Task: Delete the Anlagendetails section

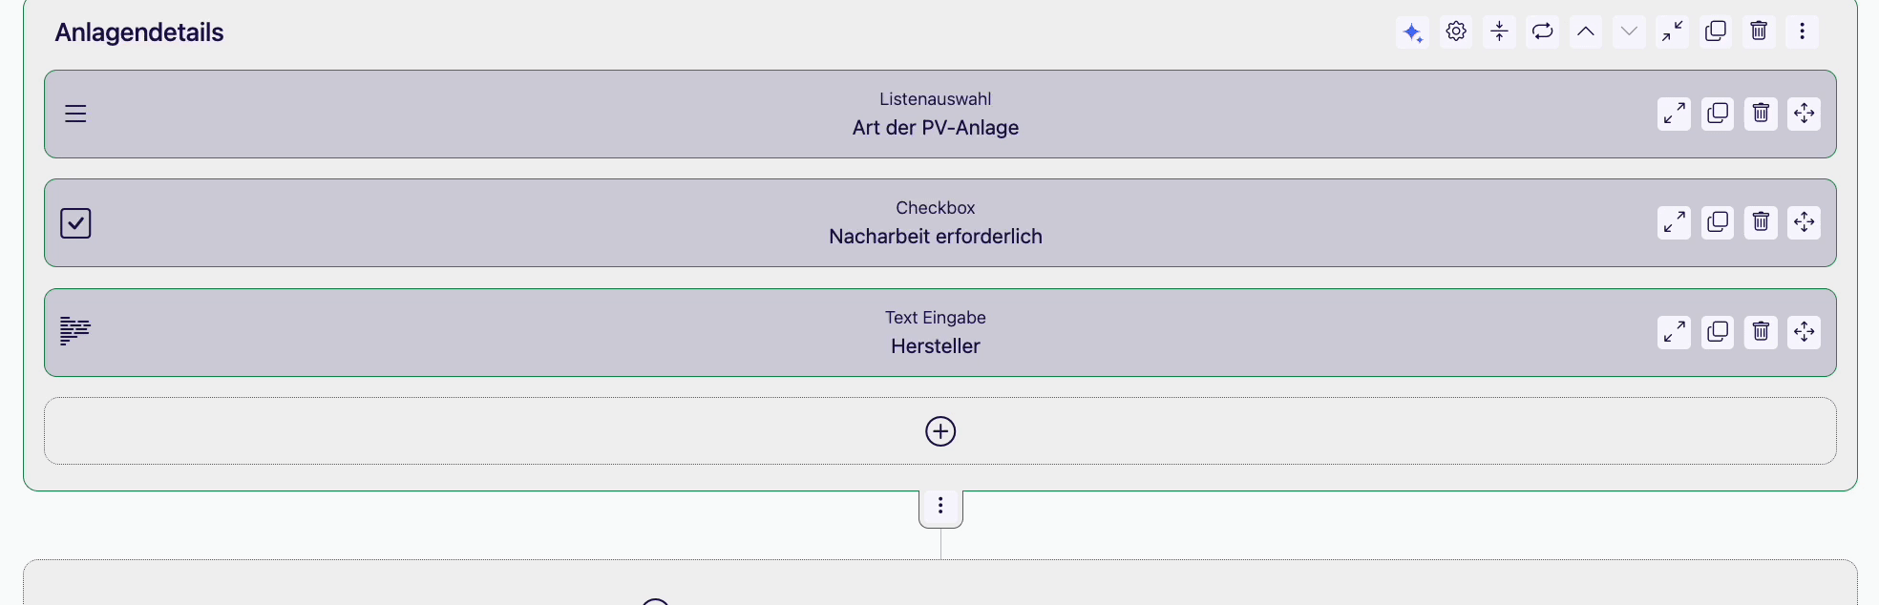Action: (x=1759, y=31)
